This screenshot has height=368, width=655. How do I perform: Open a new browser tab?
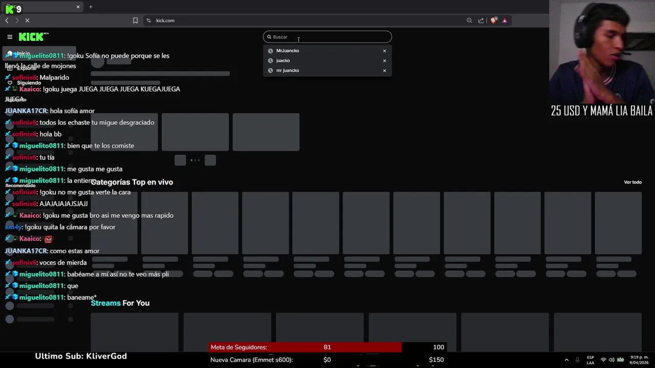click(x=91, y=7)
